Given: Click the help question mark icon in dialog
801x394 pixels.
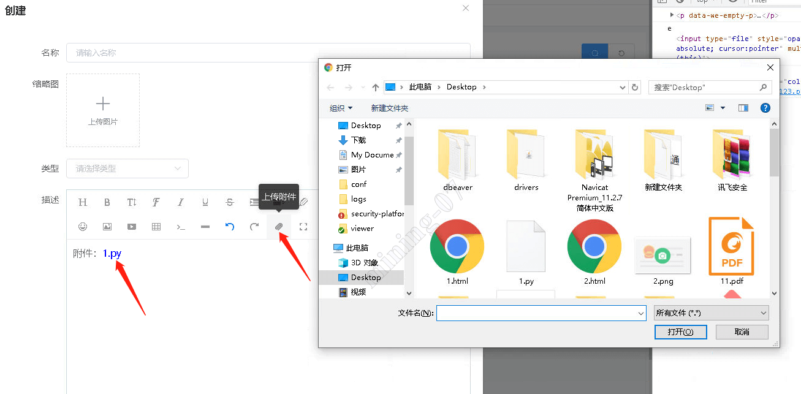Looking at the screenshot, I should tap(765, 108).
